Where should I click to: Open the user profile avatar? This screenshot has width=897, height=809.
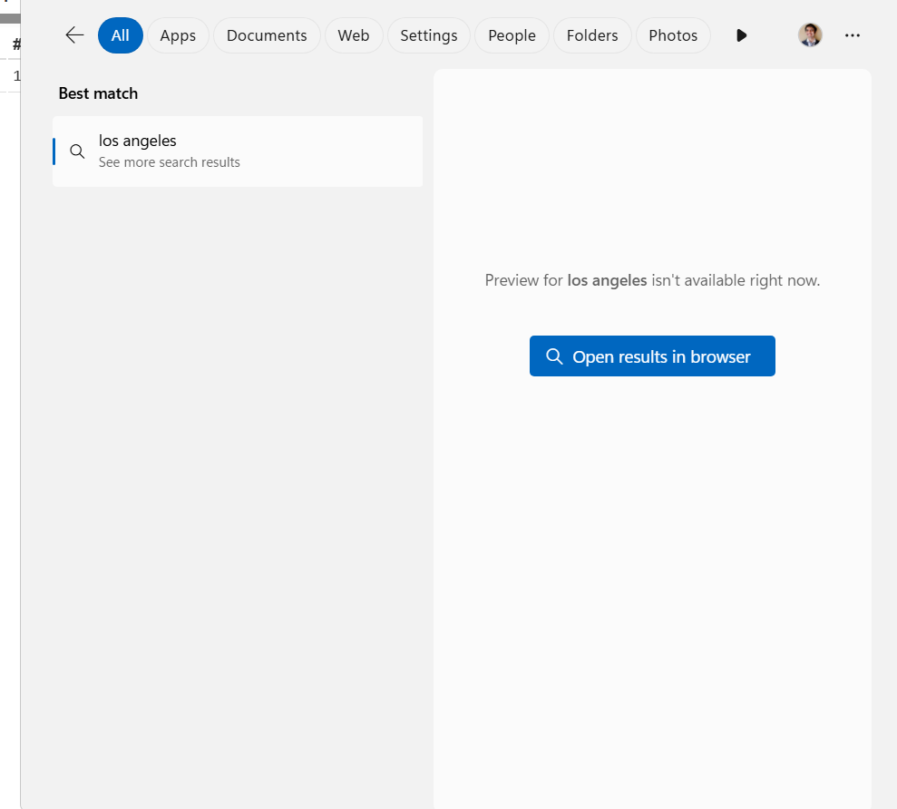tap(810, 35)
